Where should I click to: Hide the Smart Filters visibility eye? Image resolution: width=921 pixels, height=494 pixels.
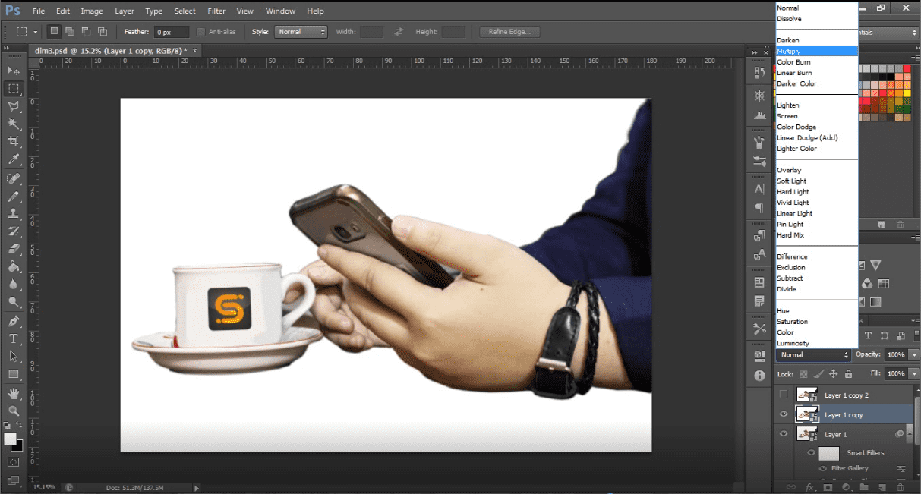(811, 453)
